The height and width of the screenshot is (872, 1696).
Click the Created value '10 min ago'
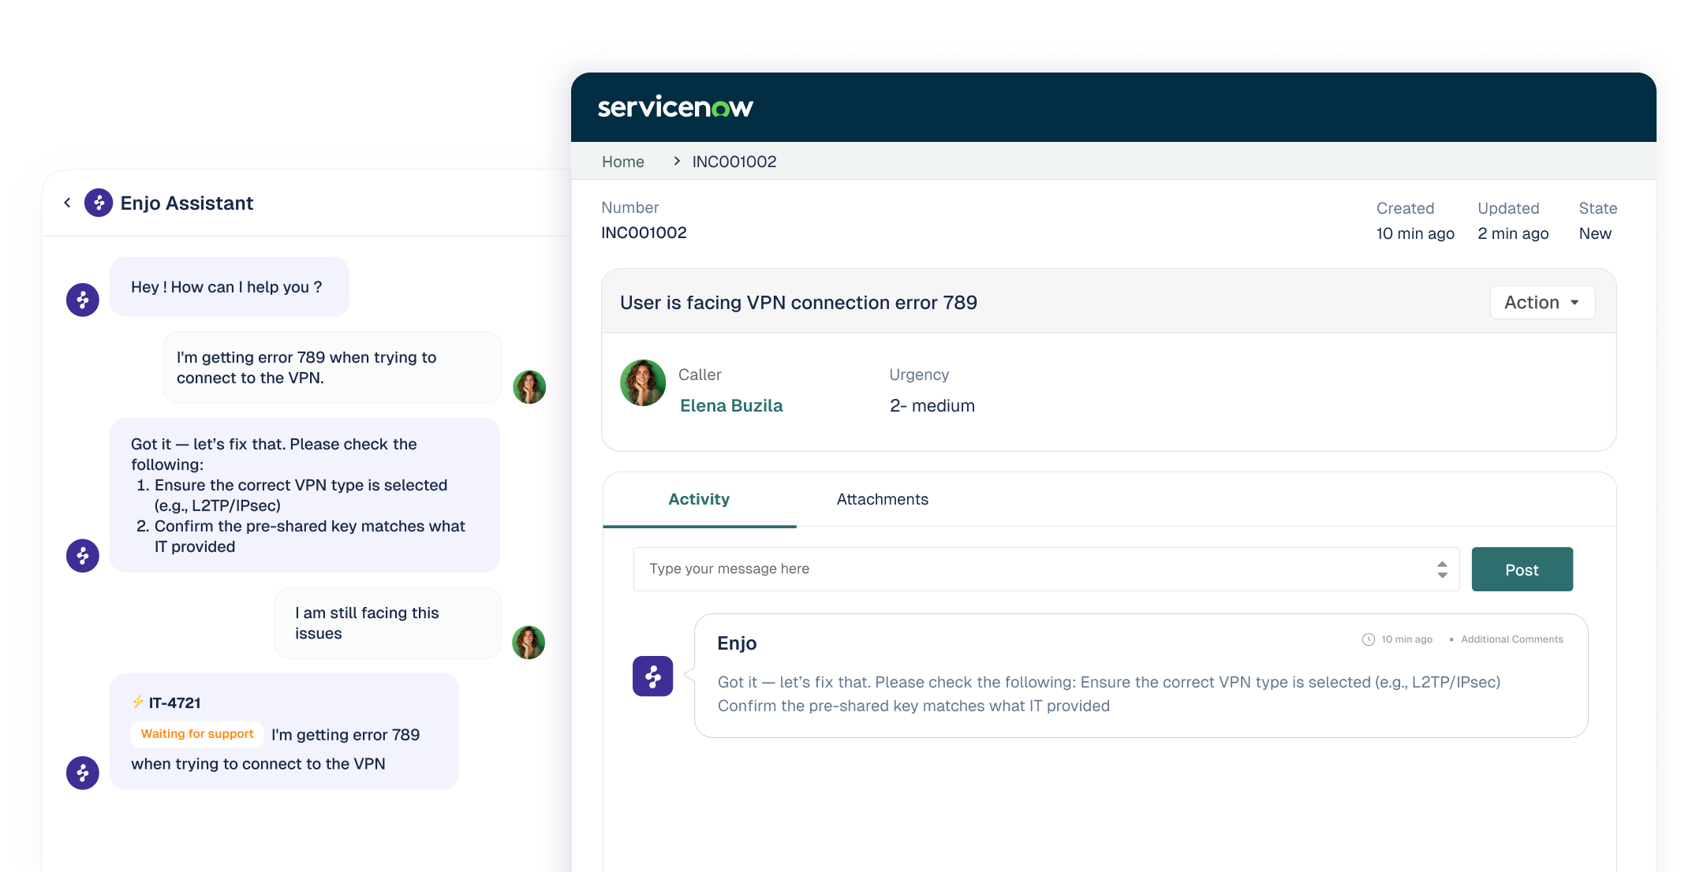coord(1415,233)
